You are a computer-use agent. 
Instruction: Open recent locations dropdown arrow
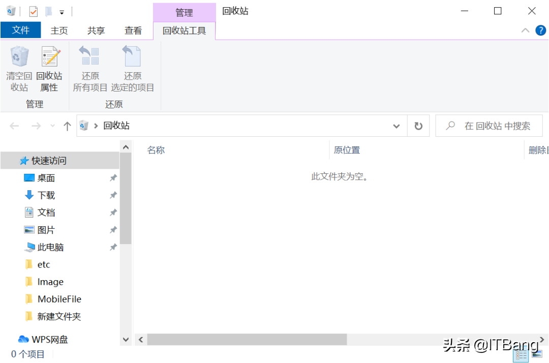(52, 126)
